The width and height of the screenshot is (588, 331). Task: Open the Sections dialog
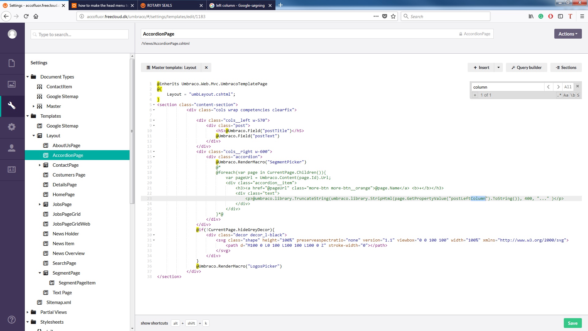click(566, 67)
